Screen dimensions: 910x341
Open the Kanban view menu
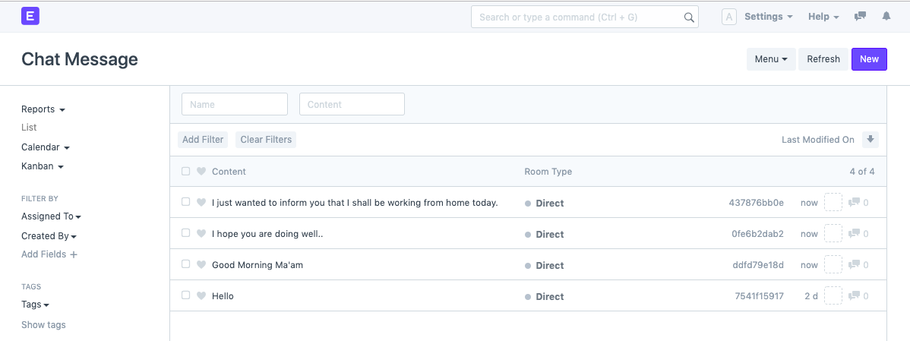42,166
